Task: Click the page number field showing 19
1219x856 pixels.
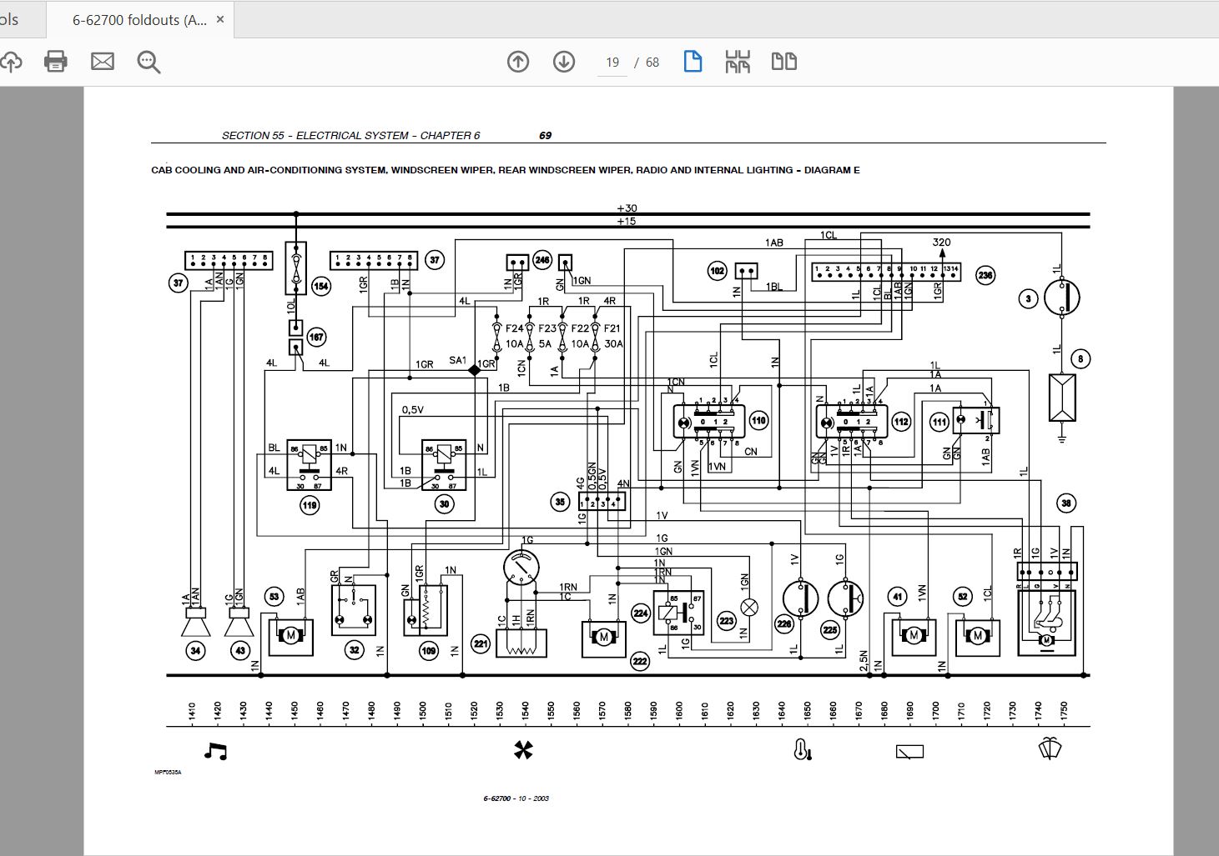Action: pyautogui.click(x=612, y=63)
